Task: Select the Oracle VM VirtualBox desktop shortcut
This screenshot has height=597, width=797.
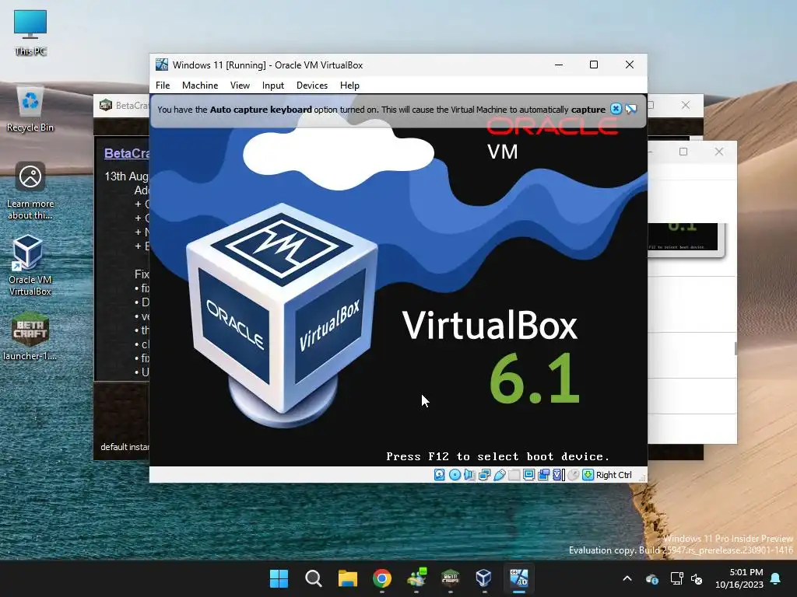Action: point(30,266)
